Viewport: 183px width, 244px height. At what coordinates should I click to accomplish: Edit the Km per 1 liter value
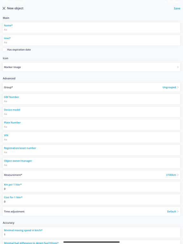(91, 187)
